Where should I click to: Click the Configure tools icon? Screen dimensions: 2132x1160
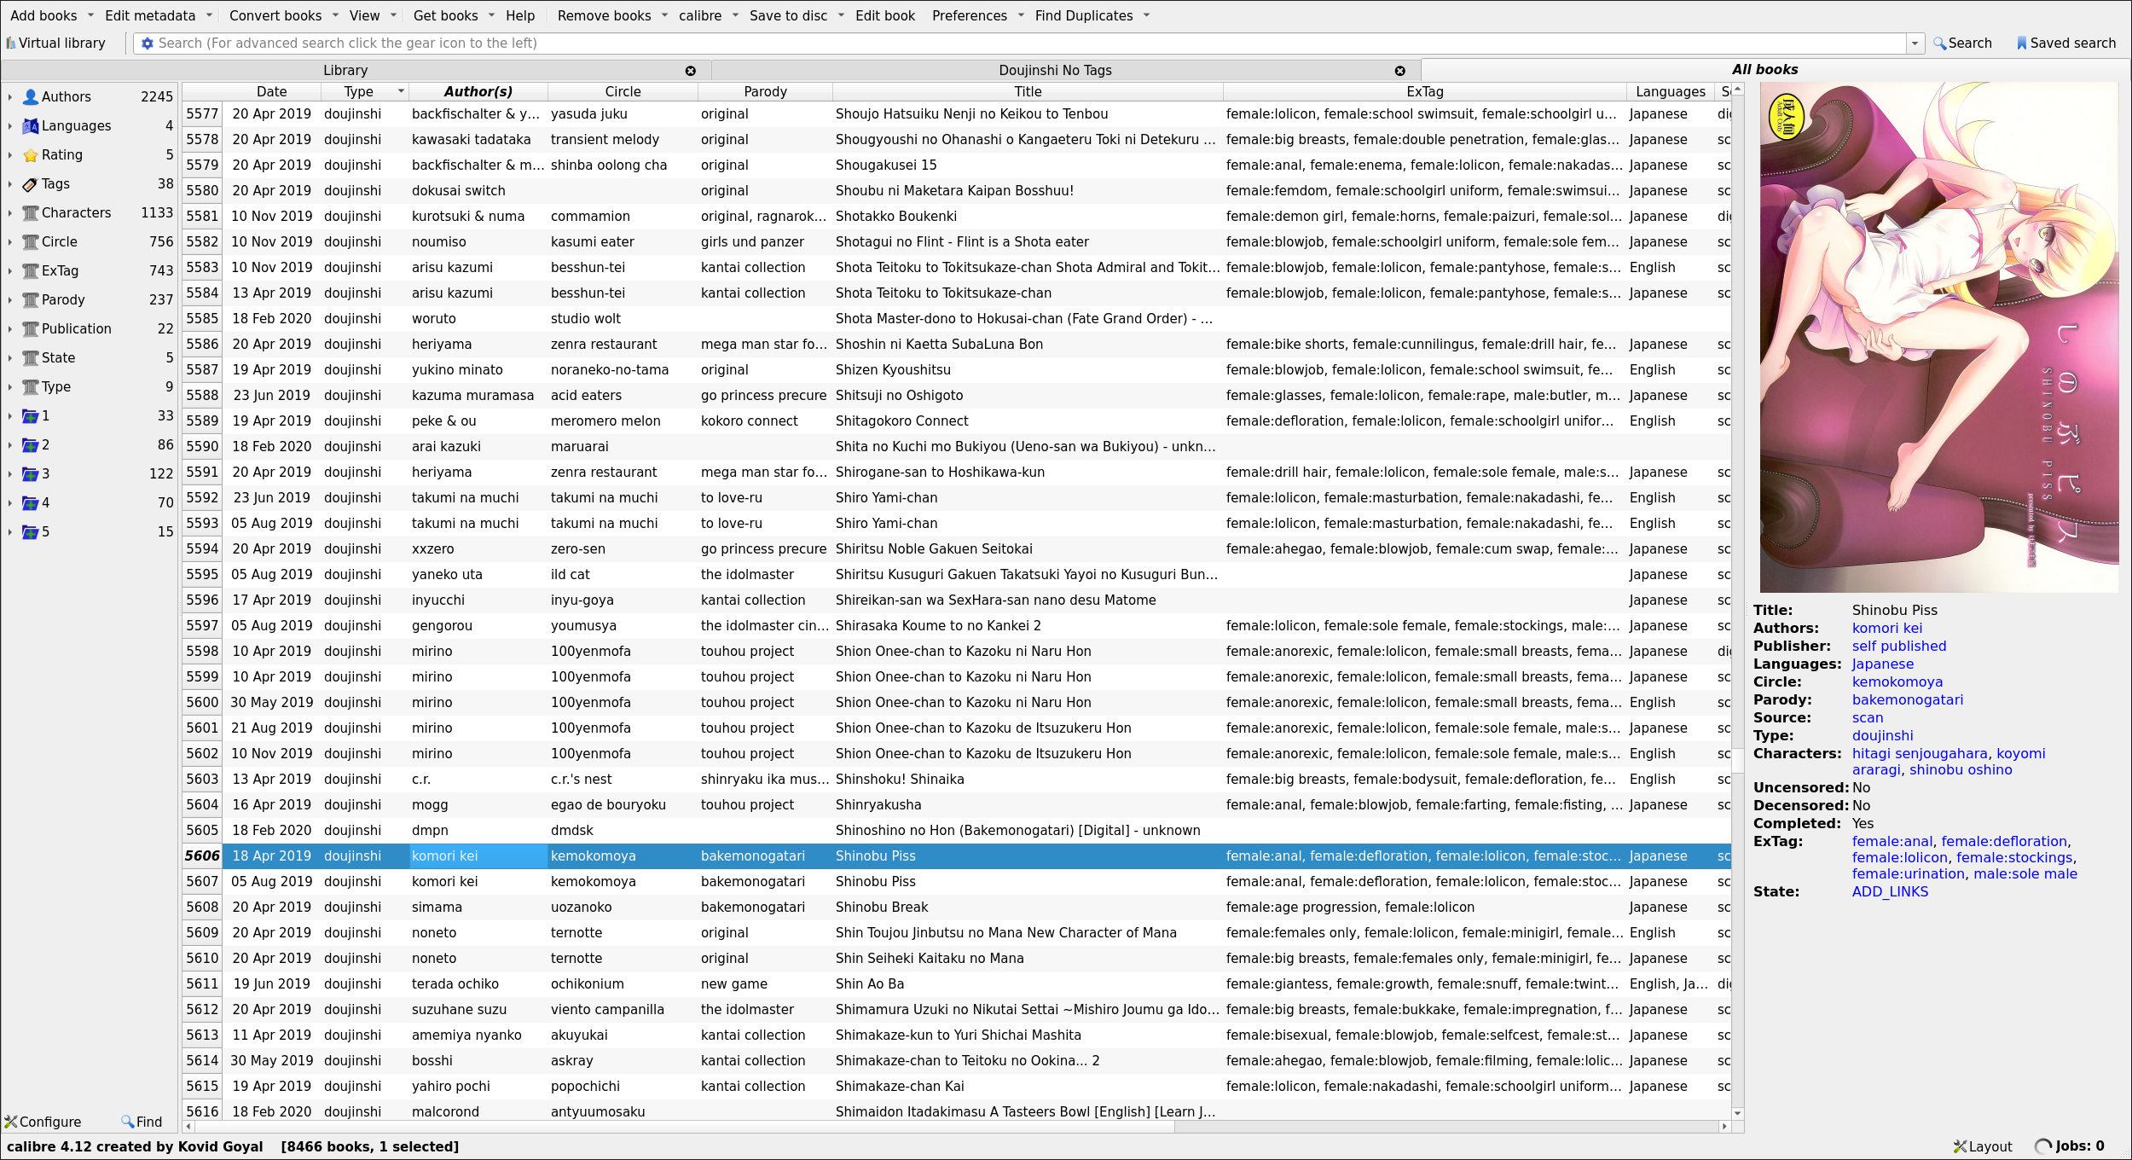(11, 1122)
